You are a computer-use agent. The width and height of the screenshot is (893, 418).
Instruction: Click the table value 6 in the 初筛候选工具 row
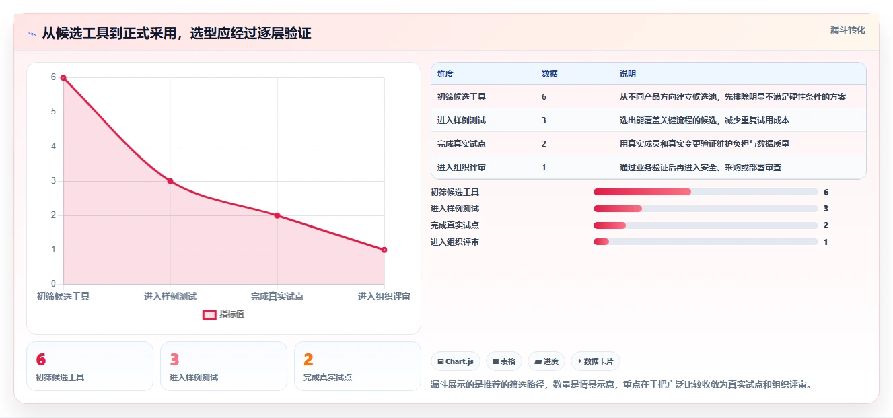coord(544,97)
